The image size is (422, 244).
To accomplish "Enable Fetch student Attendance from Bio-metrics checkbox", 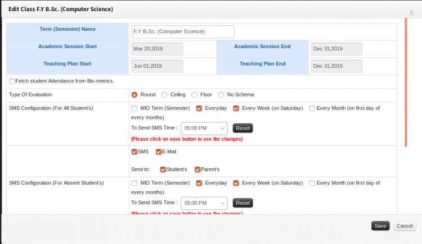I will click(12, 81).
